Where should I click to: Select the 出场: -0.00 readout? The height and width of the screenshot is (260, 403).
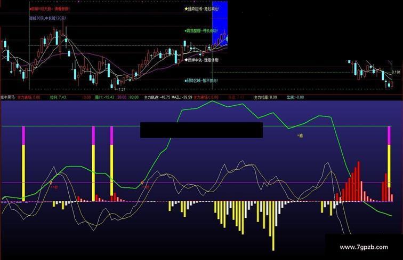click(295, 97)
